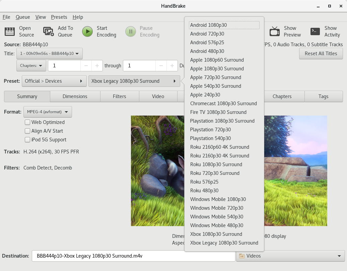
Task: Select Roku 720p30 Surround preset
Action: click(x=224, y=173)
